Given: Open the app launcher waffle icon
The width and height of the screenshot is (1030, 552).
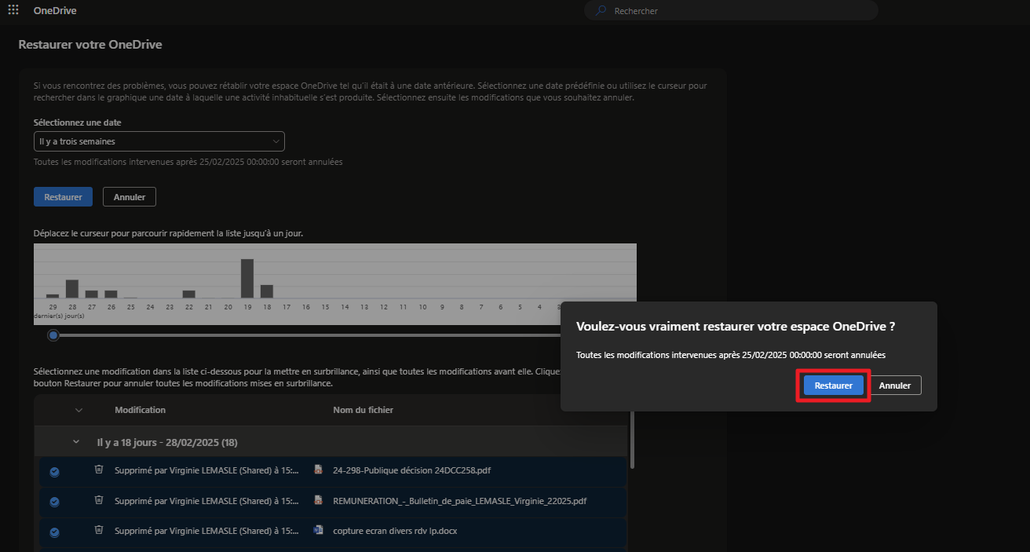Looking at the screenshot, I should (x=13, y=10).
